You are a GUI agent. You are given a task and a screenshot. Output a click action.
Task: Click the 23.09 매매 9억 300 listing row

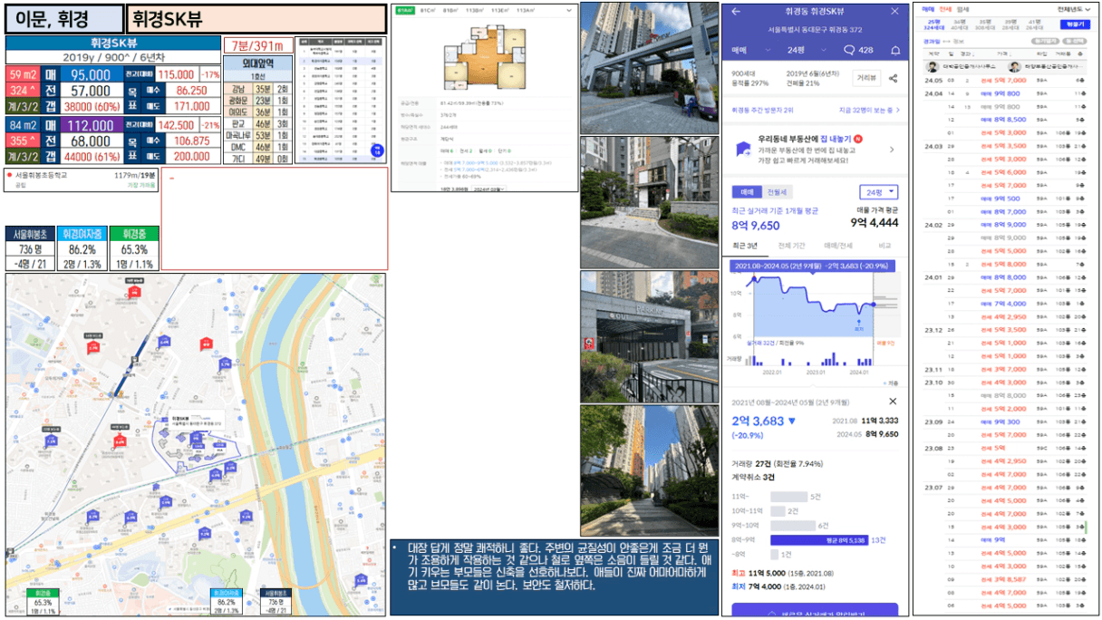(x=1005, y=421)
